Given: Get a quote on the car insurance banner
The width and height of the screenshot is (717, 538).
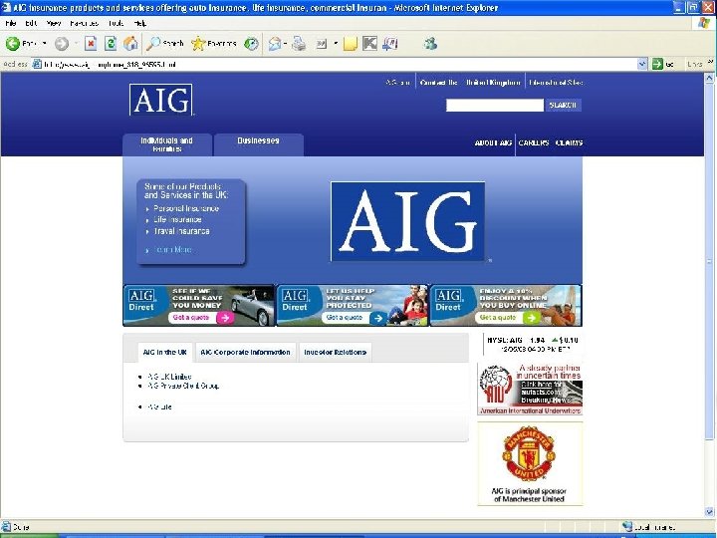Looking at the screenshot, I should [201, 318].
